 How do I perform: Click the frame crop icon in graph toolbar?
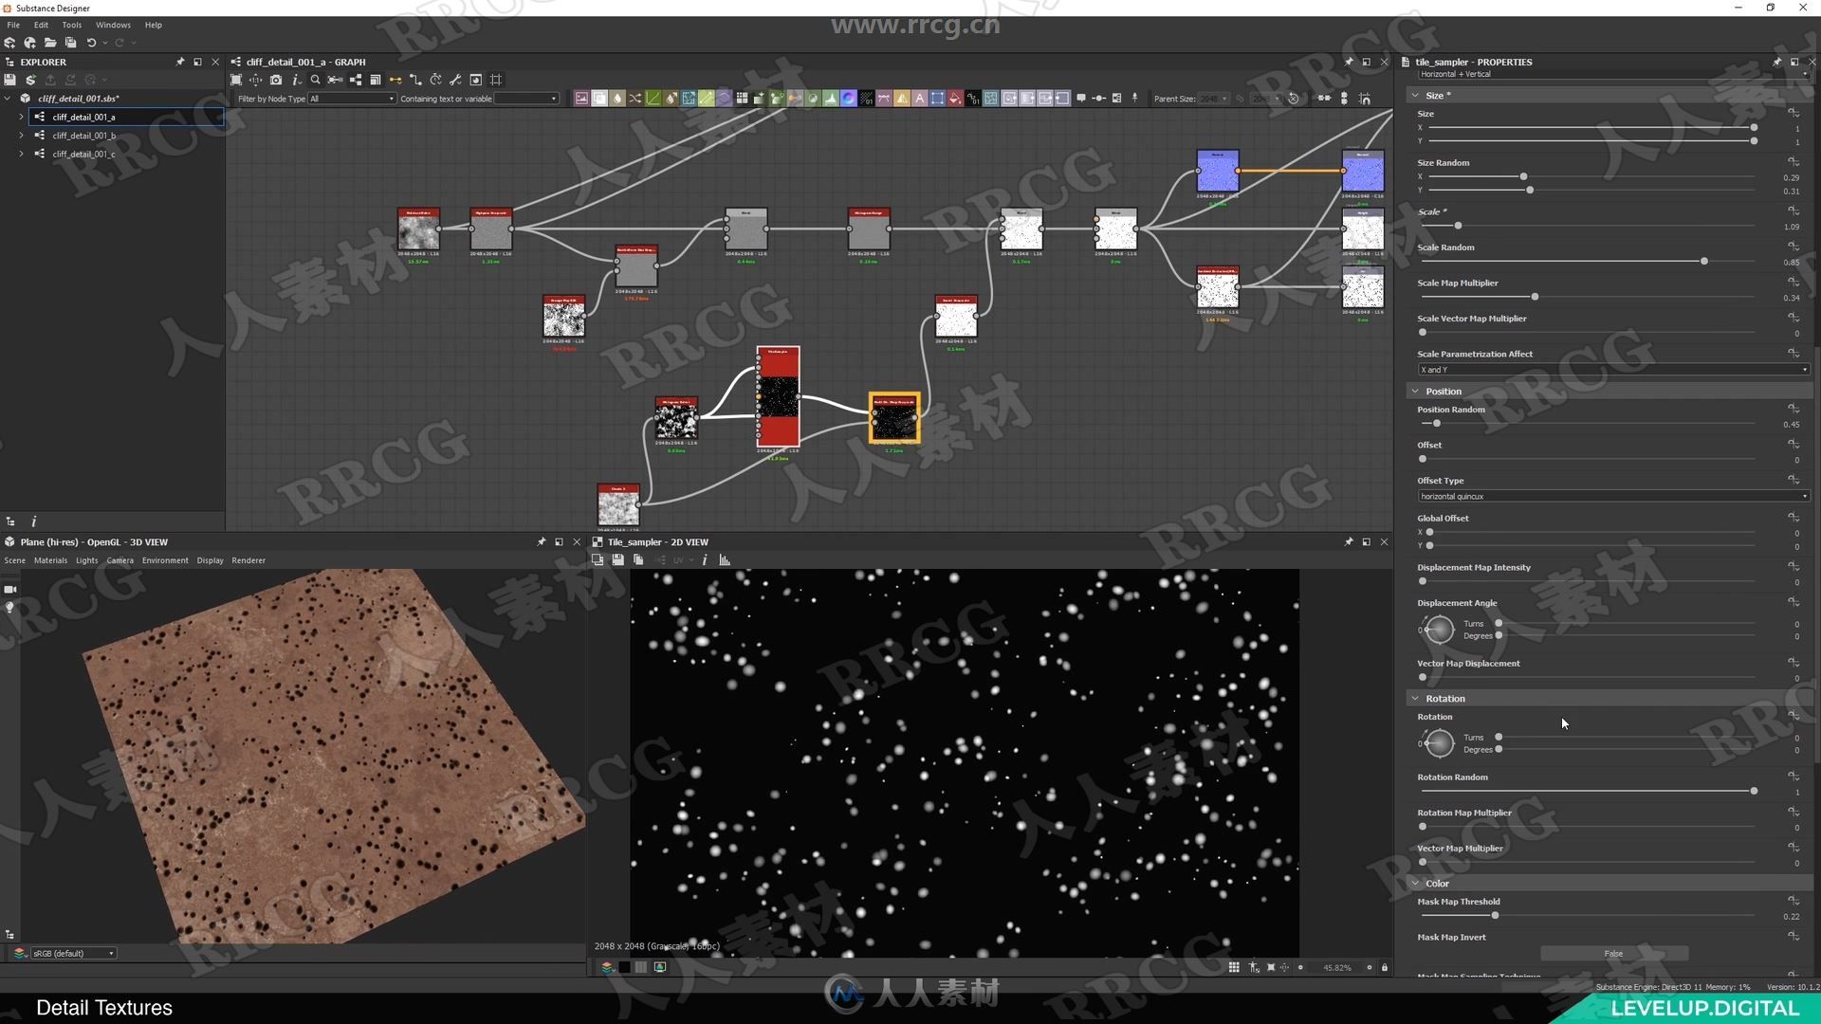pos(496,80)
